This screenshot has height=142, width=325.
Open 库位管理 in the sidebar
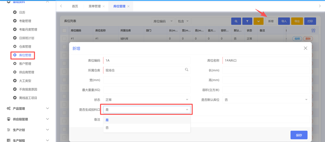(25, 55)
